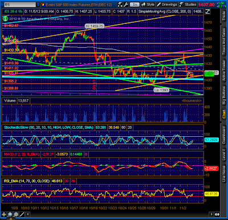
Task: Click the Studies button
Action: point(188,4)
